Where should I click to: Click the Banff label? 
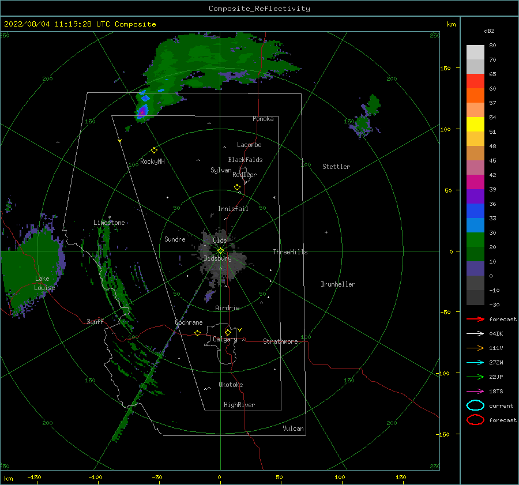[95, 321]
